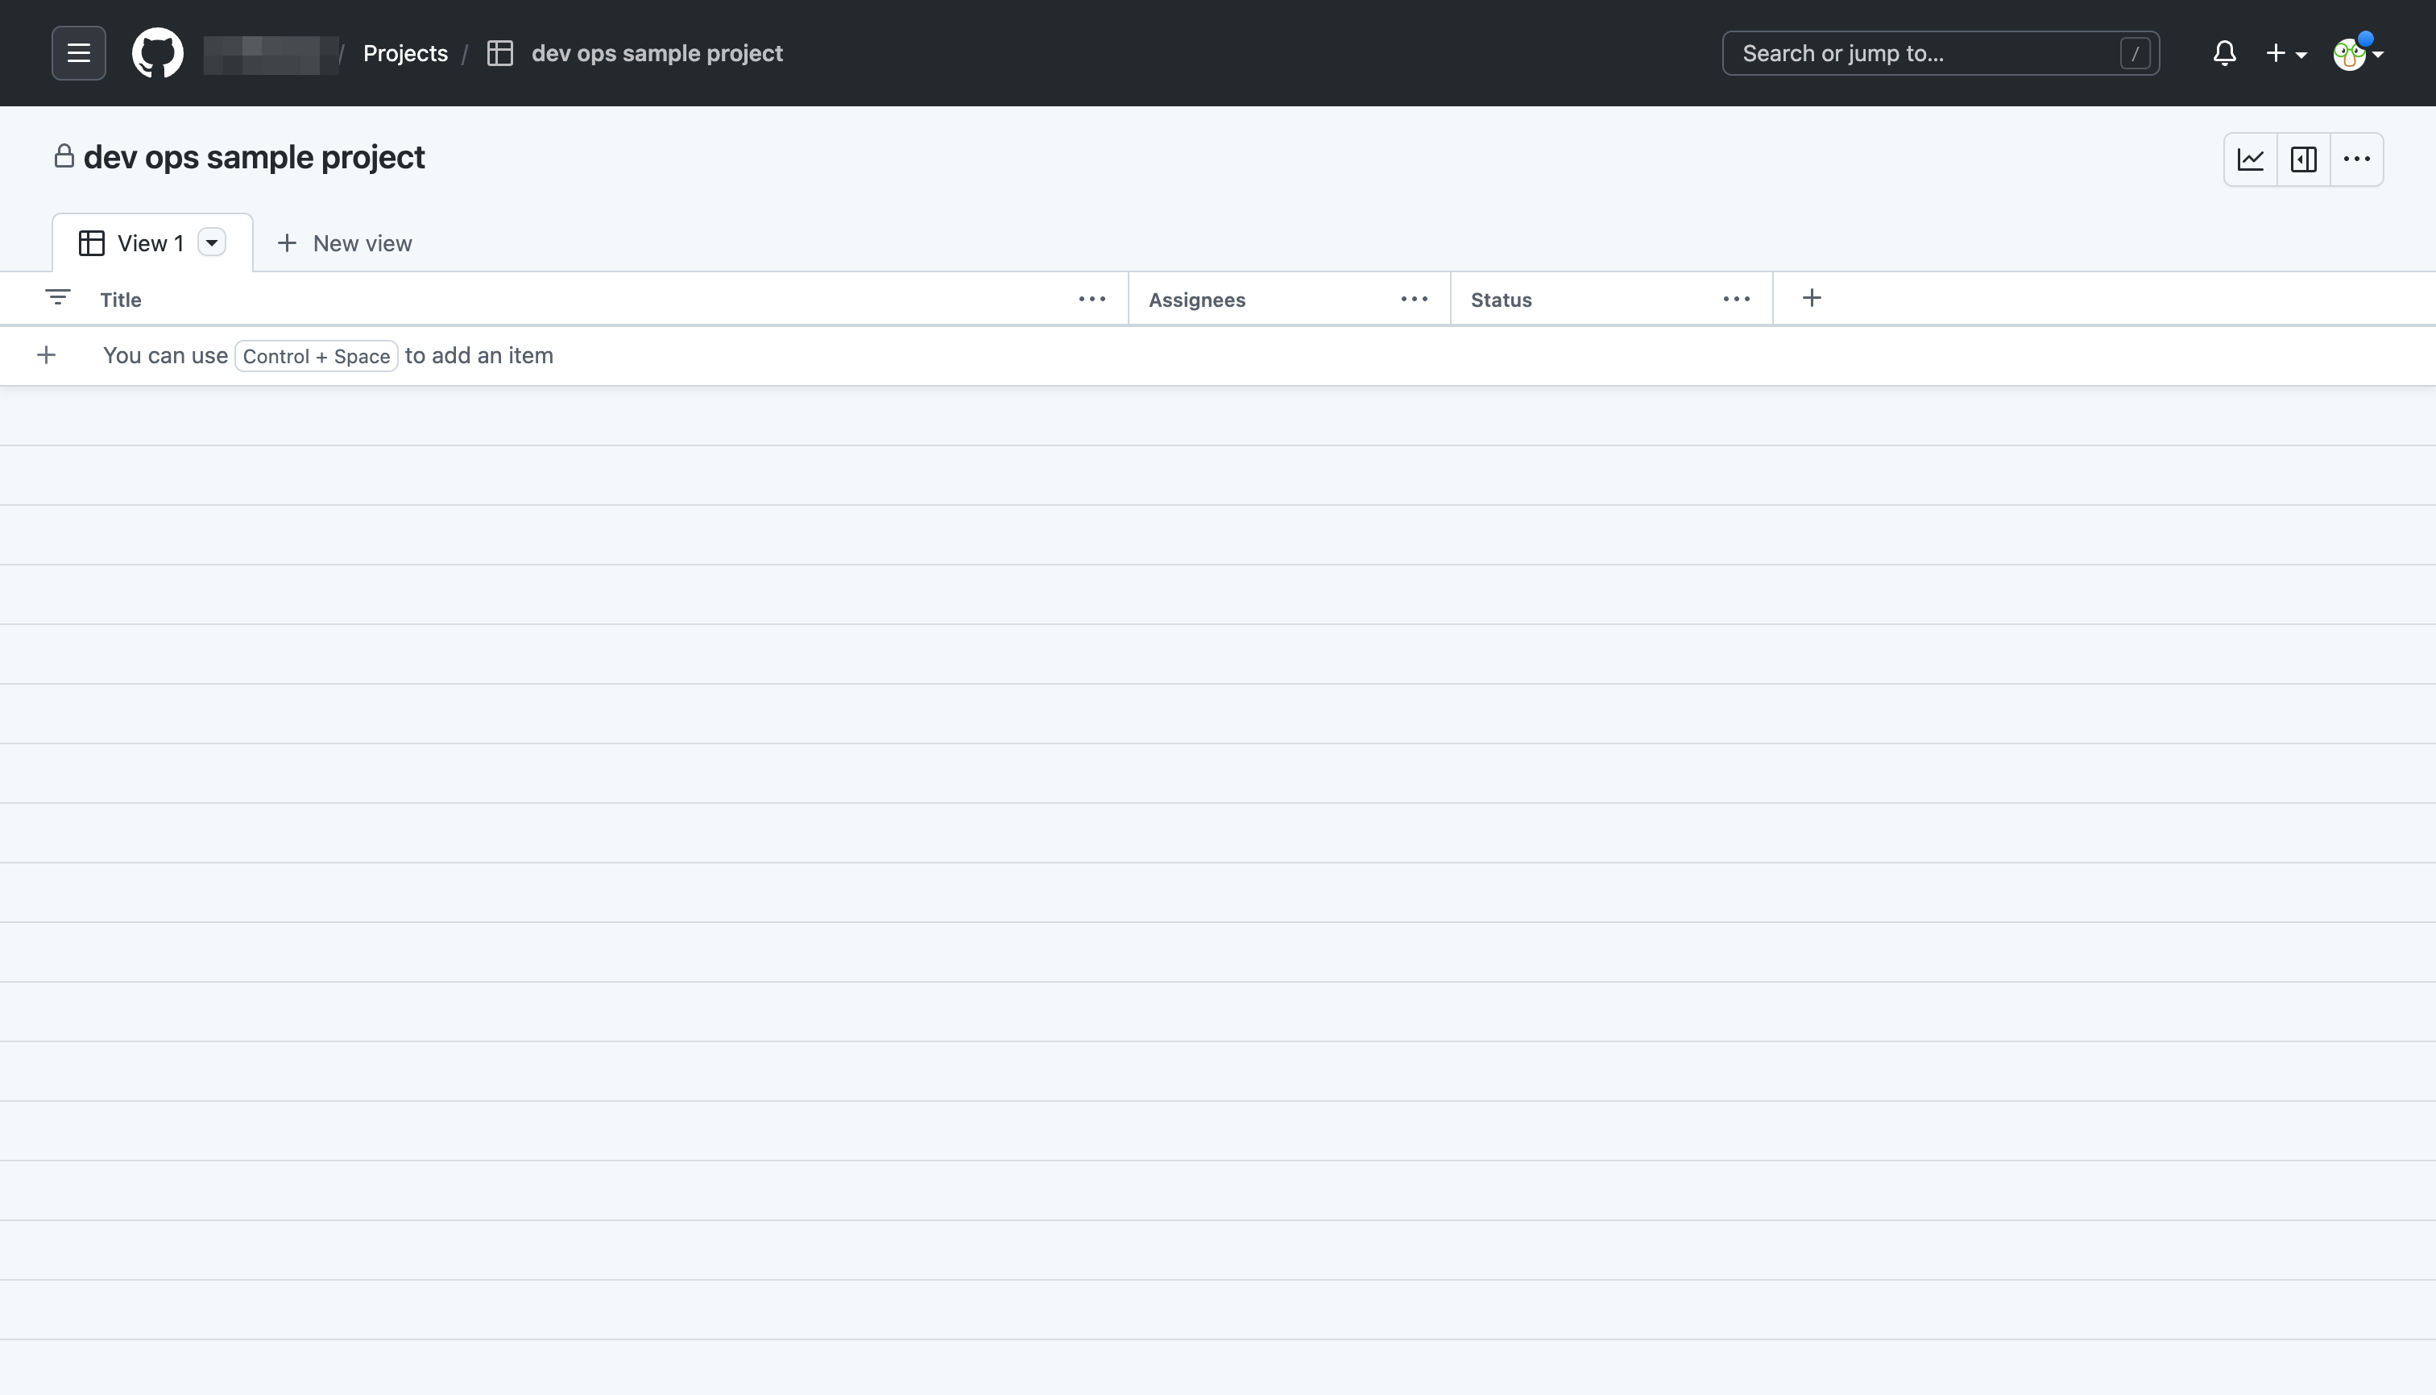This screenshot has width=2436, height=1395.
Task: Toggle the project details side panel
Action: 2304,159
